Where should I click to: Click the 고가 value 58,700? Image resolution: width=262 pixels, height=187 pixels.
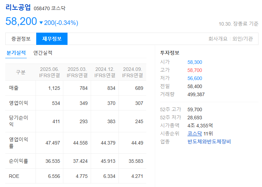195,70
